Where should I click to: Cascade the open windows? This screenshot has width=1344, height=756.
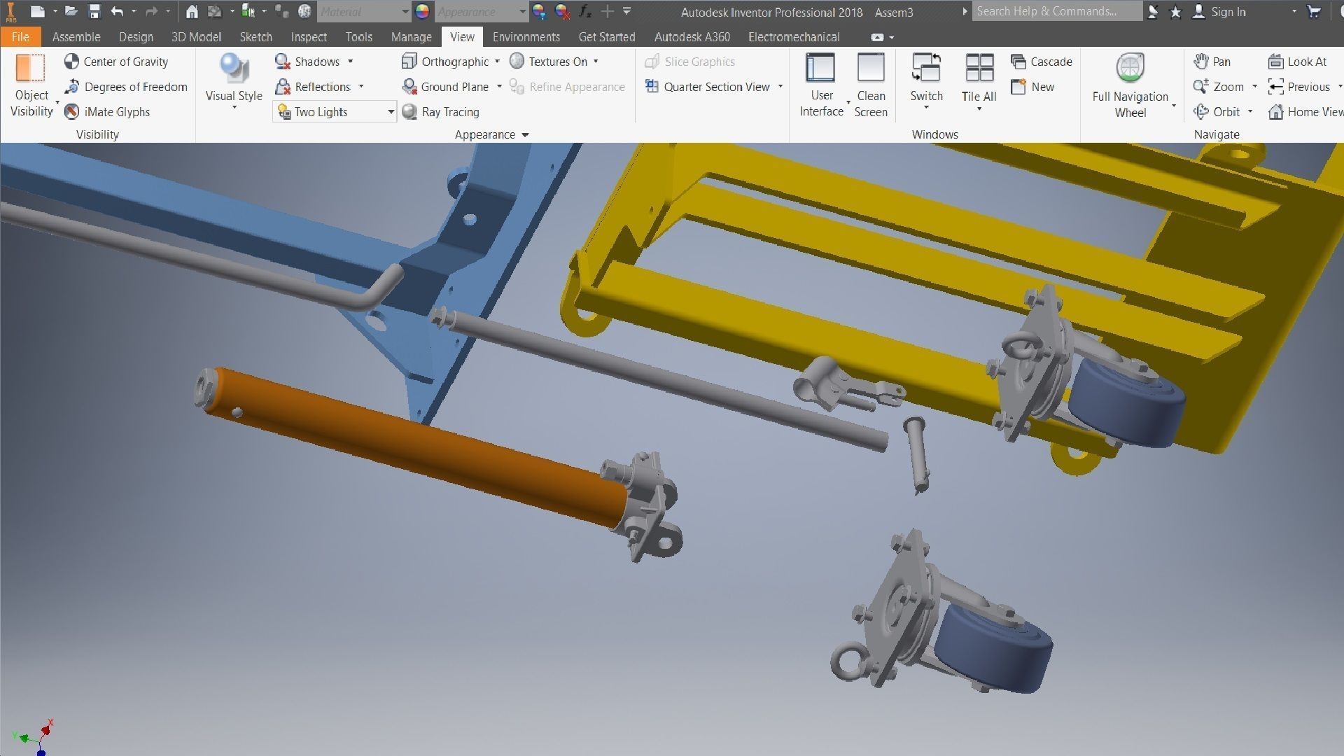(1042, 62)
